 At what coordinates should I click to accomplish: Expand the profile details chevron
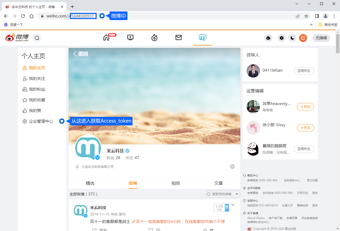click(232, 167)
